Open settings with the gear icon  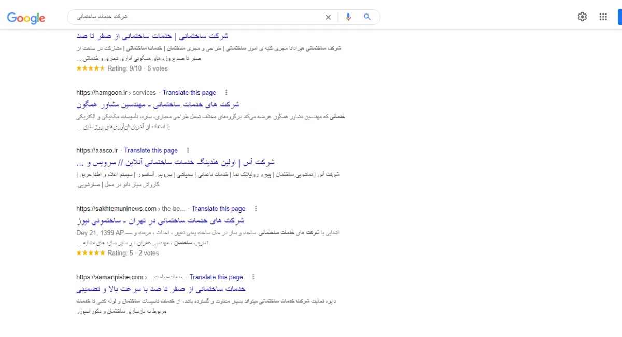click(x=582, y=17)
